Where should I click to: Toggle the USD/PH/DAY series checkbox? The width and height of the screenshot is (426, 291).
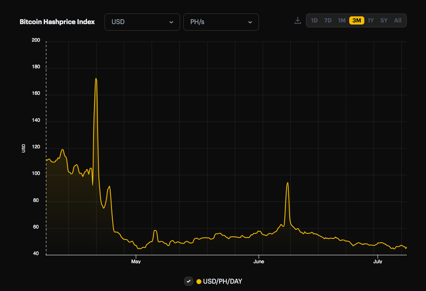click(189, 281)
